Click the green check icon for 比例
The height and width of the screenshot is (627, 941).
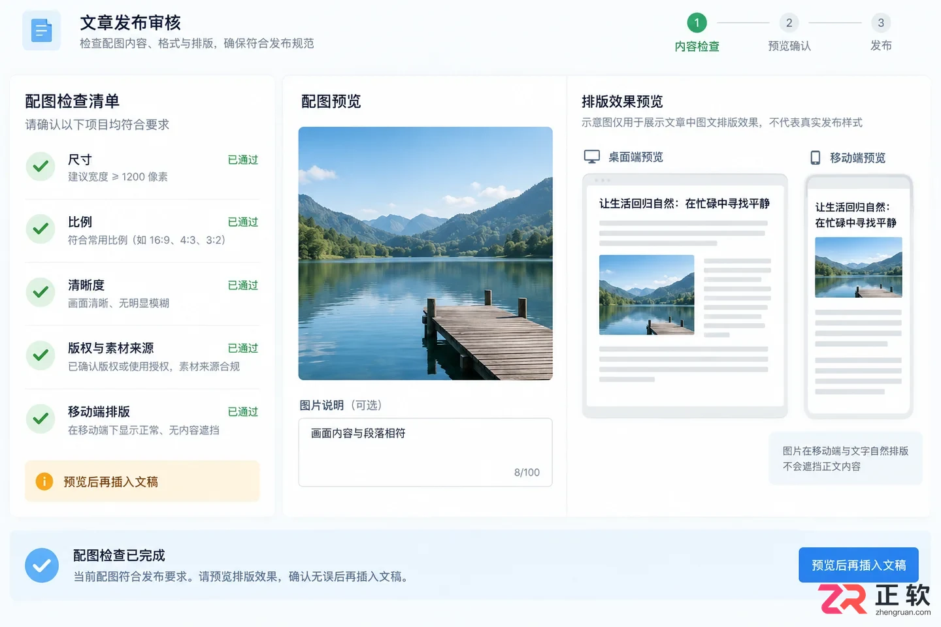(x=41, y=229)
